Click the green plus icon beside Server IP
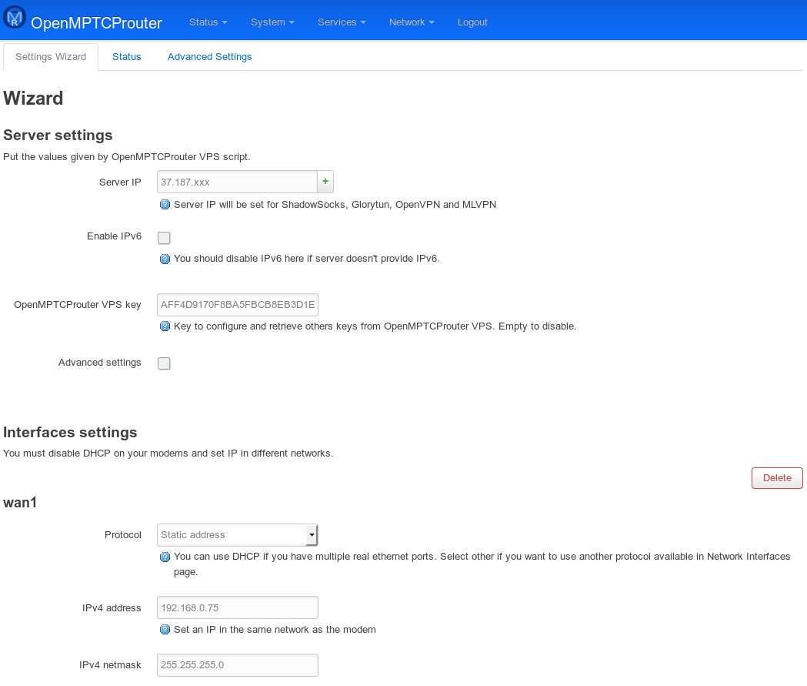Image resolution: width=807 pixels, height=686 pixels. [x=325, y=182]
